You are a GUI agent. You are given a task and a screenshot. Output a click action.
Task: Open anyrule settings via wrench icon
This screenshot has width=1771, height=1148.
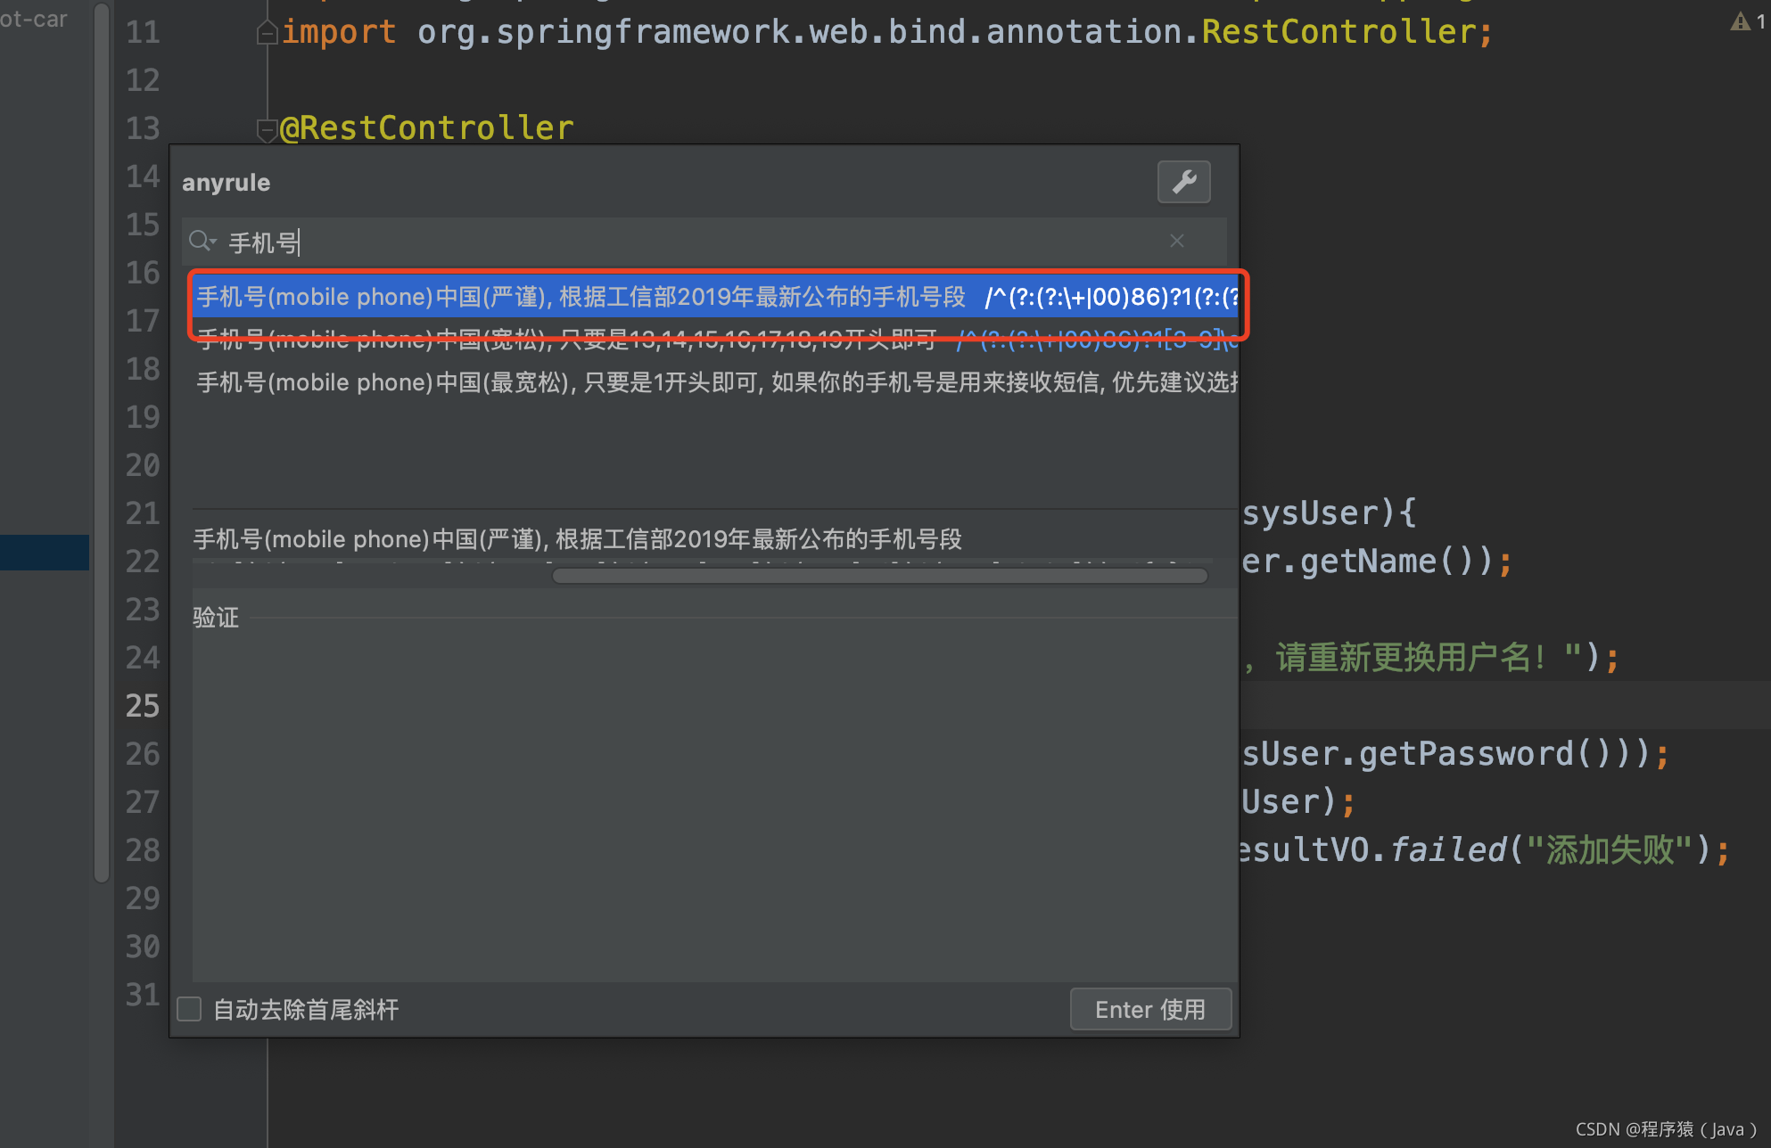(x=1183, y=182)
